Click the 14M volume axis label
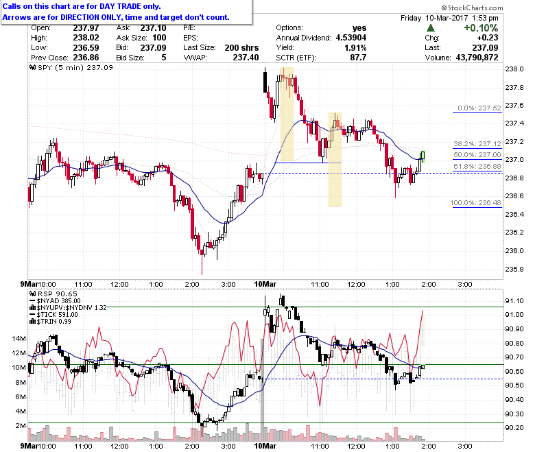The height and width of the screenshot is (452, 535). click(x=19, y=338)
